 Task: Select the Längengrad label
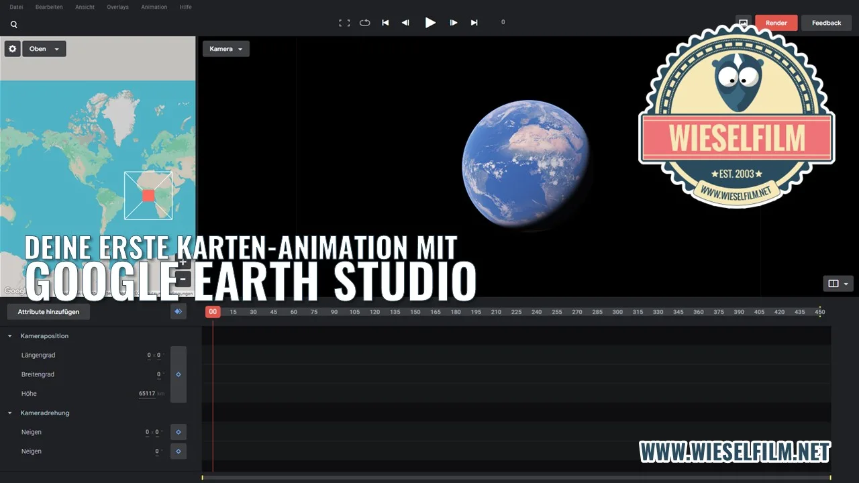pyautogui.click(x=38, y=356)
